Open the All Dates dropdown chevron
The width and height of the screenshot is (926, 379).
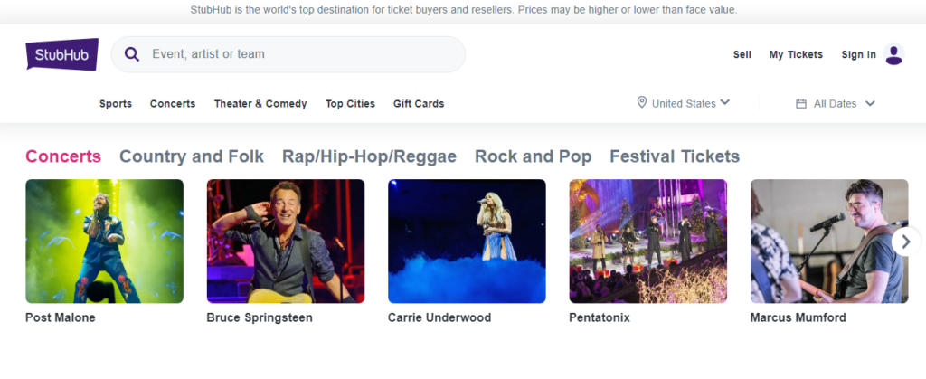[x=869, y=103]
